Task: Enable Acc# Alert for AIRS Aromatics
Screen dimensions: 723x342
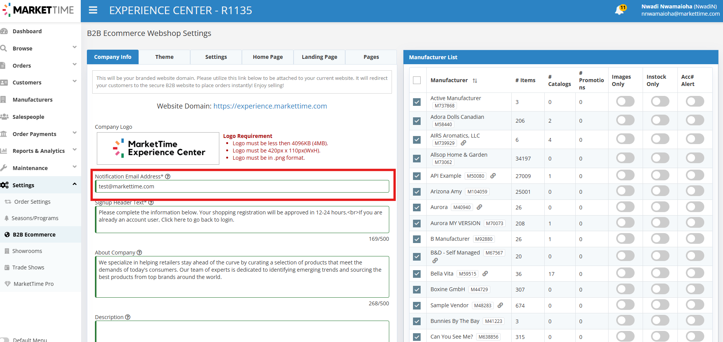Action: [x=695, y=139]
